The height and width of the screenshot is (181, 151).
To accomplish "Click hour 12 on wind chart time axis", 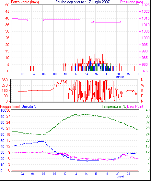I will tap(76, 74).
